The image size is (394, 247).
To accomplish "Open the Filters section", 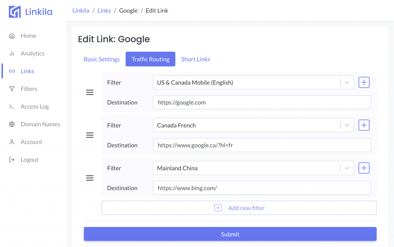I will click(30, 89).
